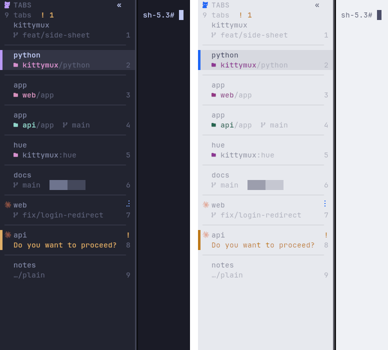The height and width of the screenshot is (350, 388).
Task: Select the python tab in dark sidebar
Action: point(67,60)
